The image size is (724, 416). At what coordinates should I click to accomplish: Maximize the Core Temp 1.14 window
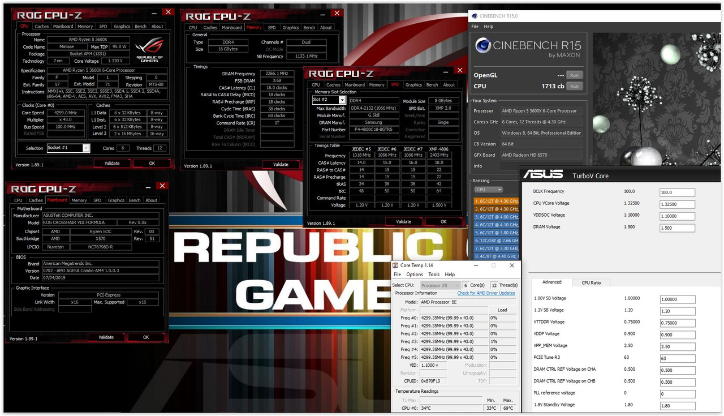click(493, 265)
